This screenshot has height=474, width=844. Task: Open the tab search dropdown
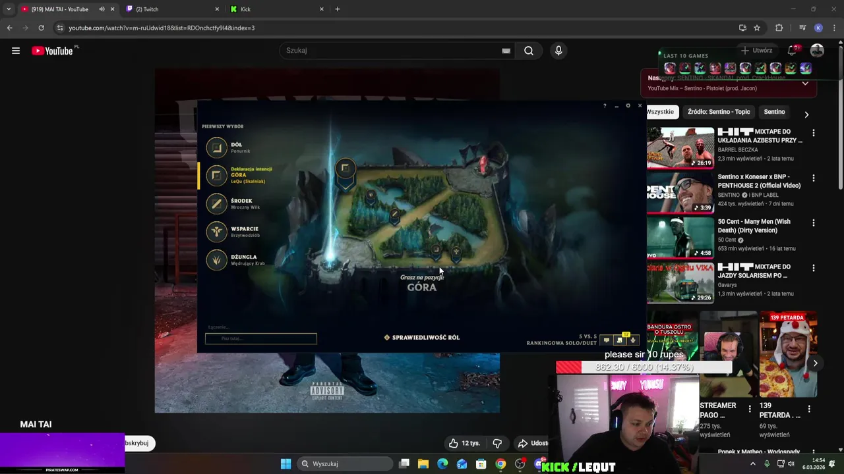(x=9, y=9)
